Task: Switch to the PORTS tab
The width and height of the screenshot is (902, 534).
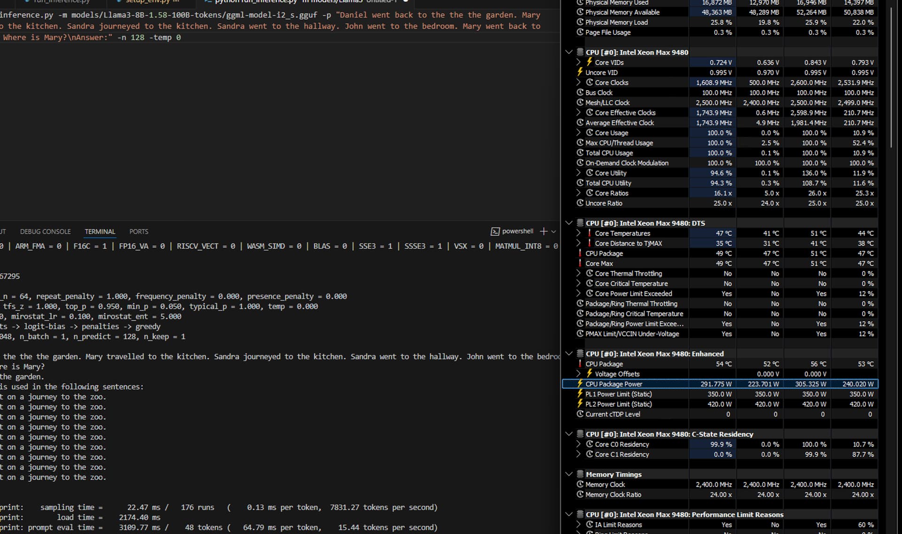Action: point(139,232)
